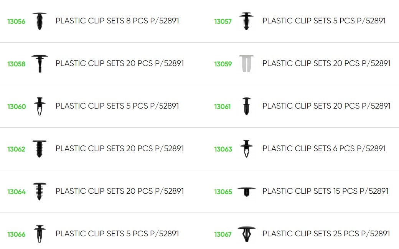
Task: Open the clip picture for item 13063
Action: [x=246, y=149]
